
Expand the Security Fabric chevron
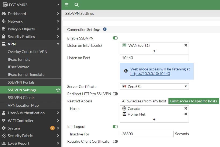pyautogui.click(x=58, y=136)
